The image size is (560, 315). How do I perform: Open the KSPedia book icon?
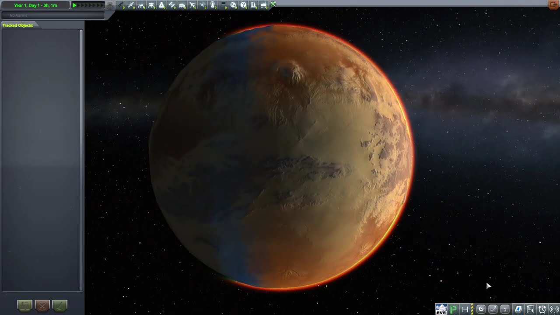[518, 309]
